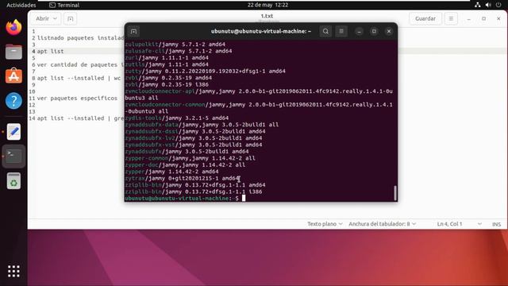Screen dimensions: 508x286
Task: Open the Help icon in the dock
Action: tap(13, 101)
